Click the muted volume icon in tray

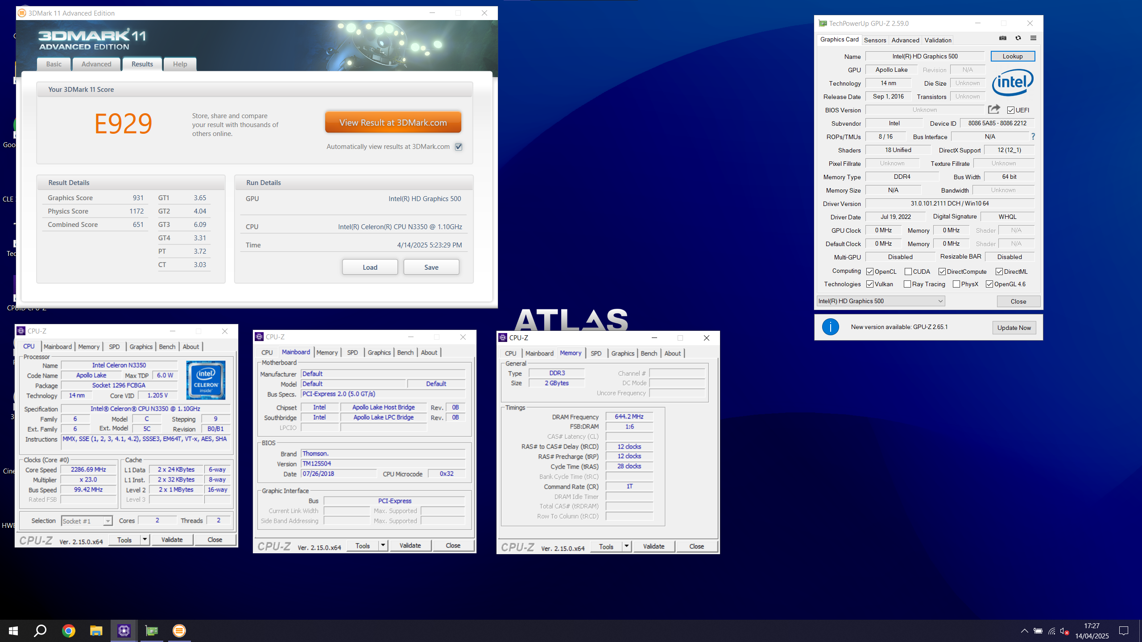tap(1065, 631)
